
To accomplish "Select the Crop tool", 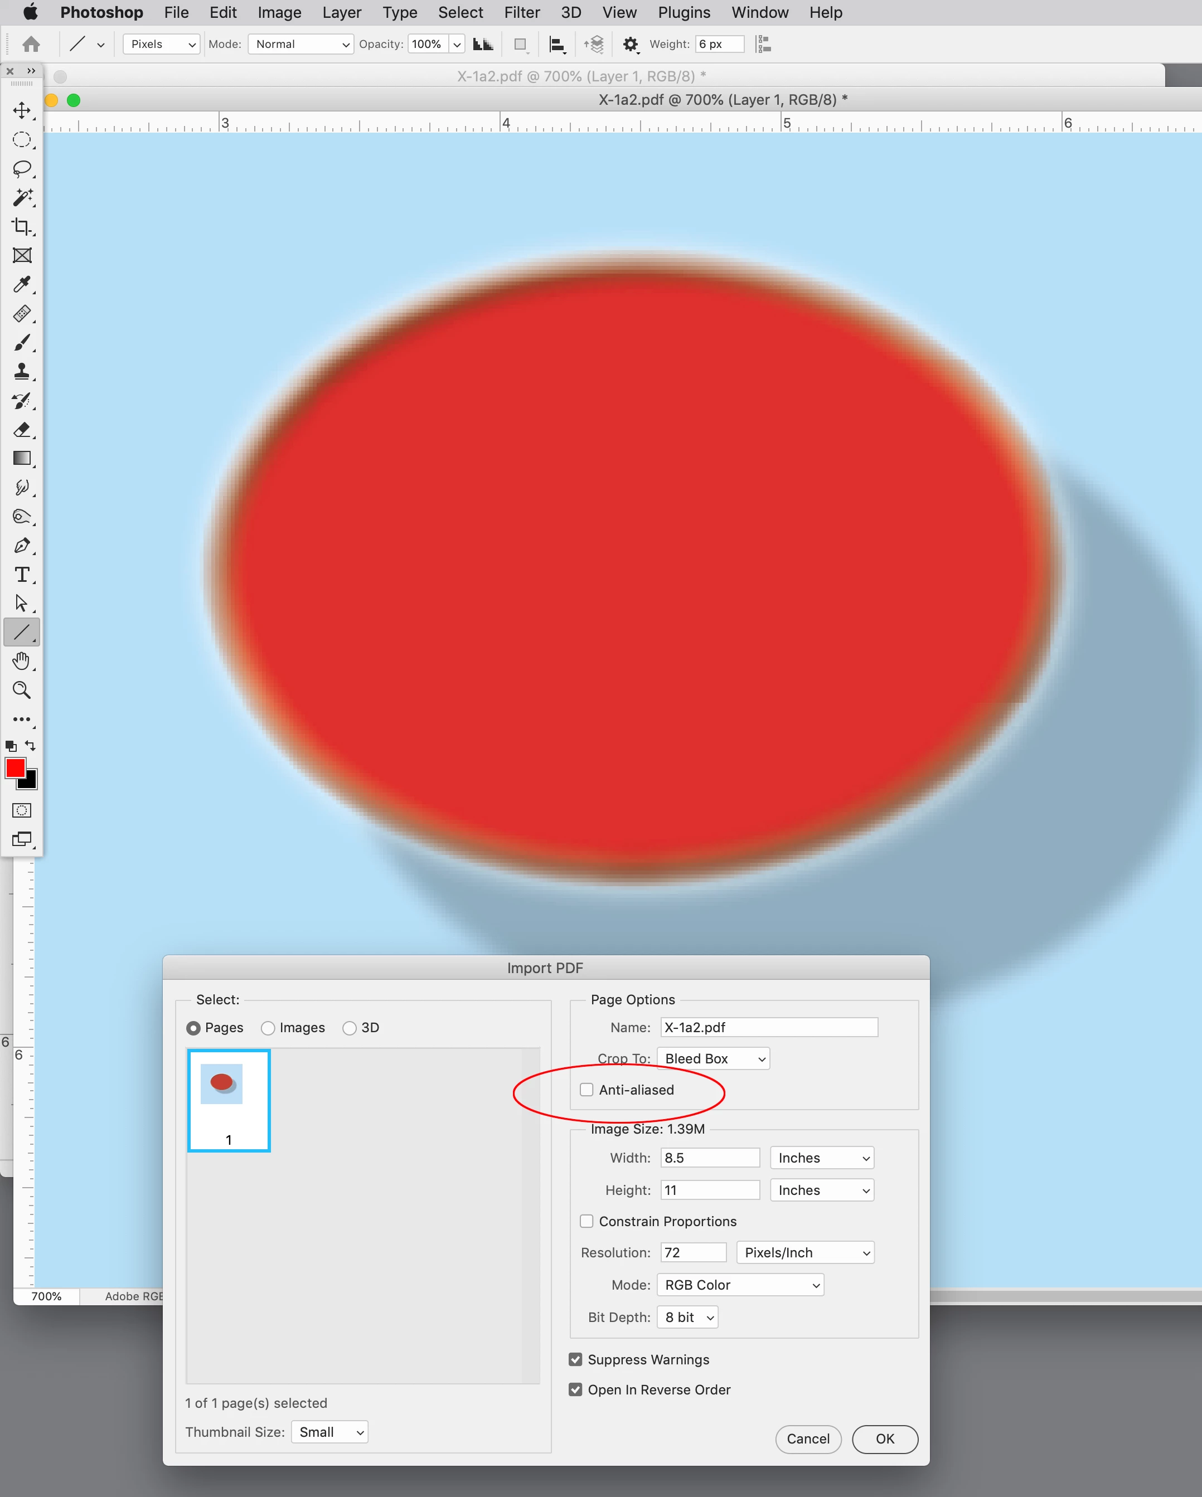I will point(22,226).
